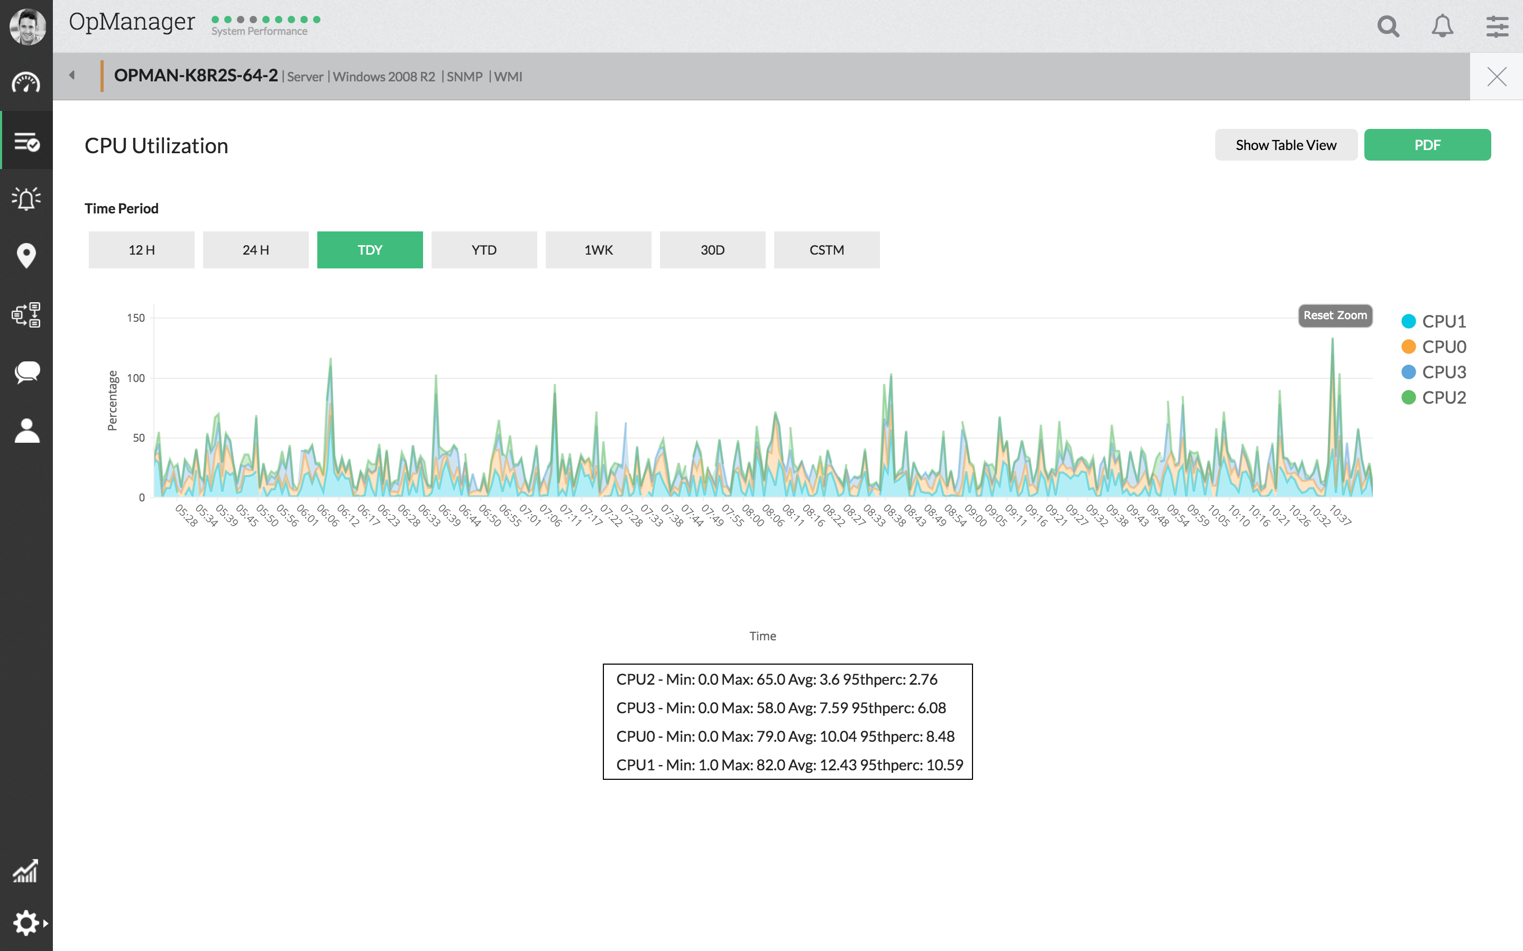Open the maps location pin icon
The width and height of the screenshot is (1523, 951).
tap(26, 256)
